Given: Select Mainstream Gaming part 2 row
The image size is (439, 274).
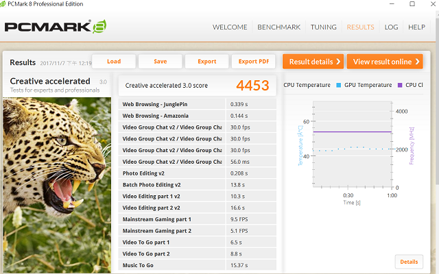Looking at the screenshot, I should [197, 231].
